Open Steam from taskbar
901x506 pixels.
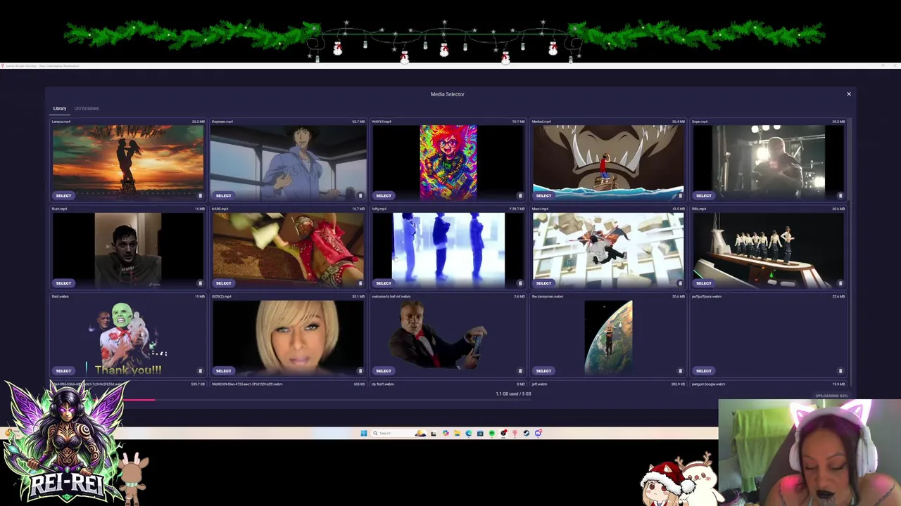coord(527,433)
